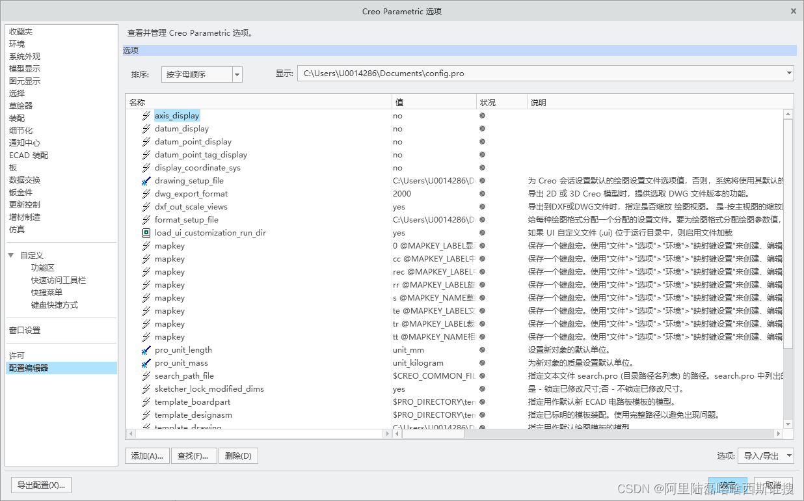The height and width of the screenshot is (501, 804).
Task: Click the blue star icon beside pro_unit_mass
Action: coord(146,363)
